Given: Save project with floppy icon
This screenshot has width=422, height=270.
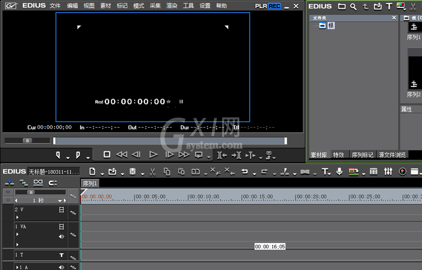Looking at the screenshot, I should point(132,171).
